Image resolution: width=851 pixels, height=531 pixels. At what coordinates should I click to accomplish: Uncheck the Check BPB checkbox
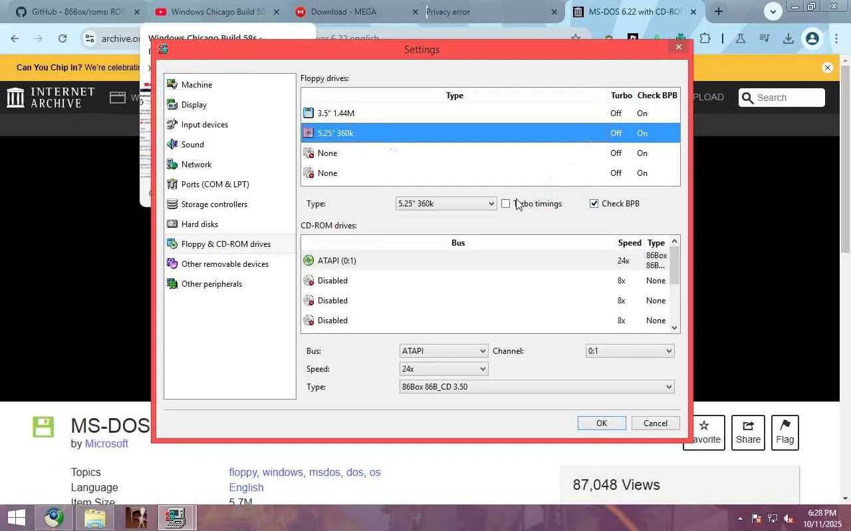(x=594, y=204)
